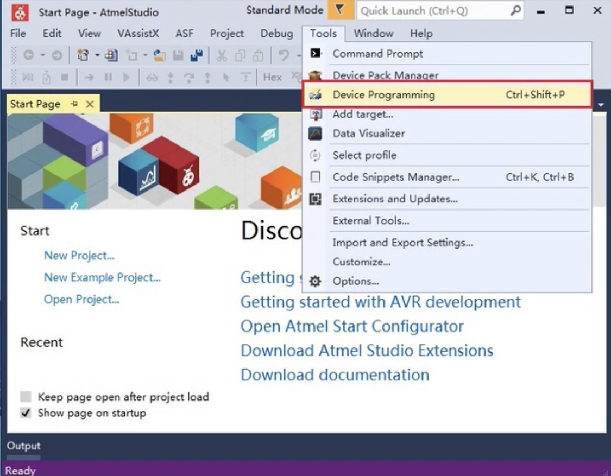This screenshot has width=611, height=476.
Task: Click the Quick Launch magnifier icon
Action: (515, 10)
